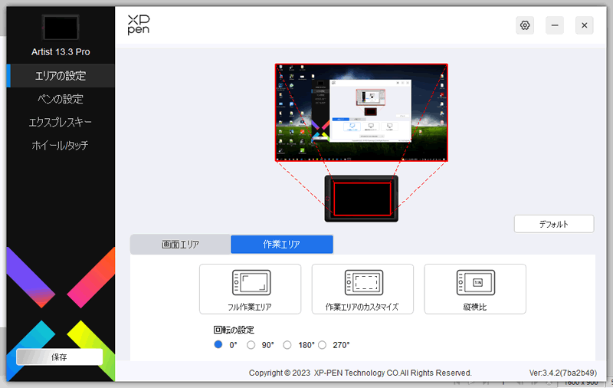Click the デフォルト button
This screenshot has height=388, width=613.
[554, 224]
